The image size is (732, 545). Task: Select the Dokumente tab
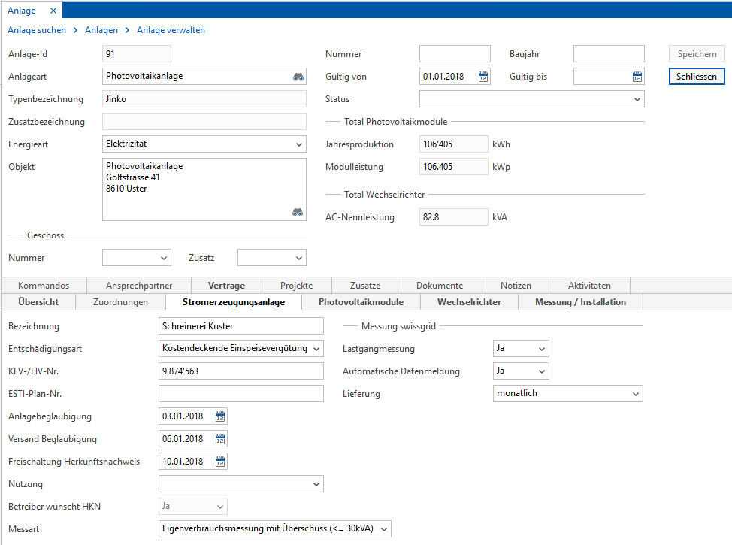(x=440, y=286)
